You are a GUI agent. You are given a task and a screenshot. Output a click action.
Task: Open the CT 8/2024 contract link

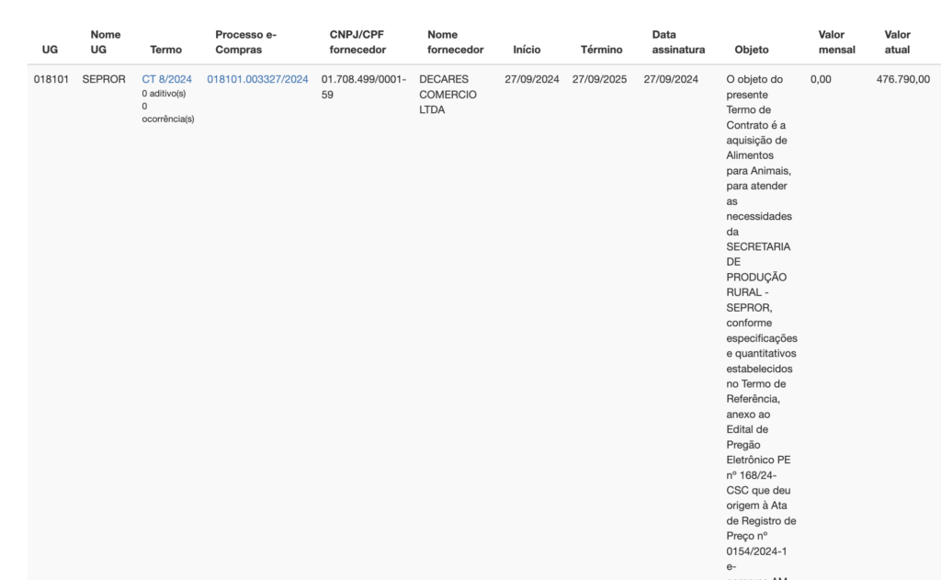[166, 79]
